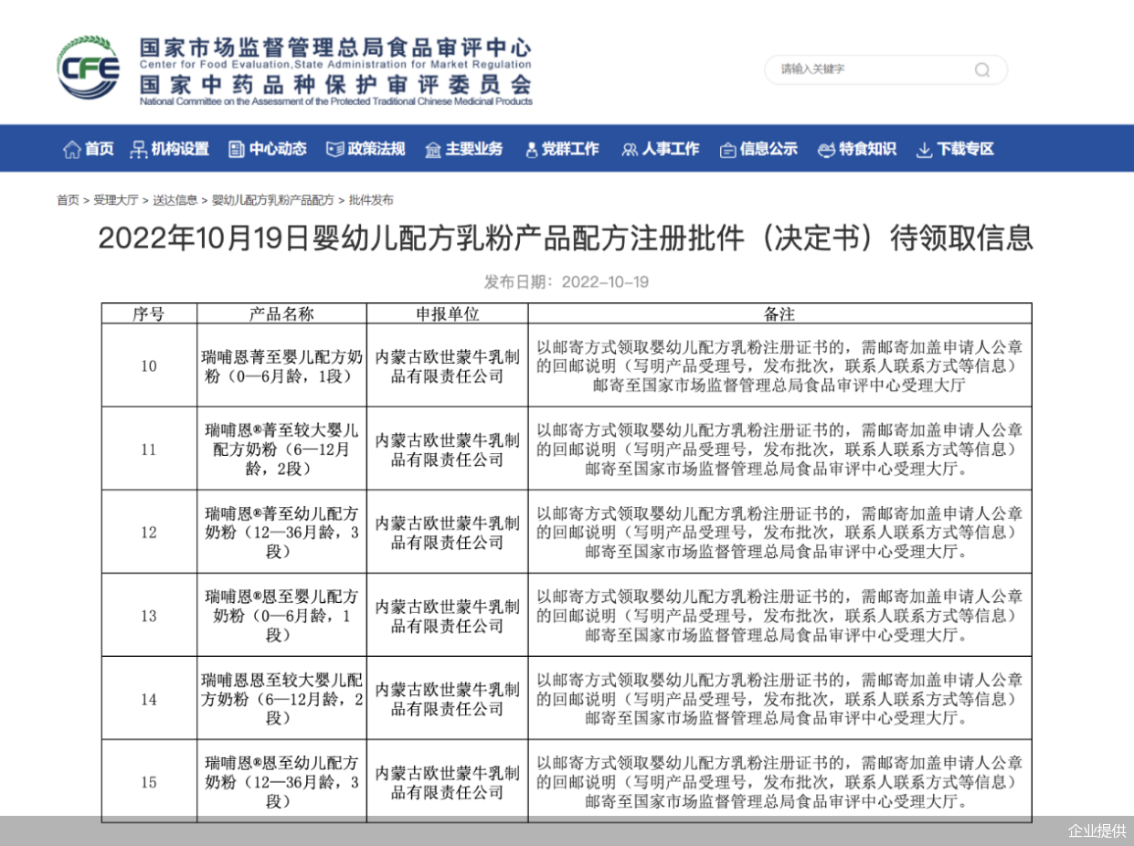
Task: Go to 首页 in the breadcrumb
Action: pyautogui.click(x=68, y=200)
